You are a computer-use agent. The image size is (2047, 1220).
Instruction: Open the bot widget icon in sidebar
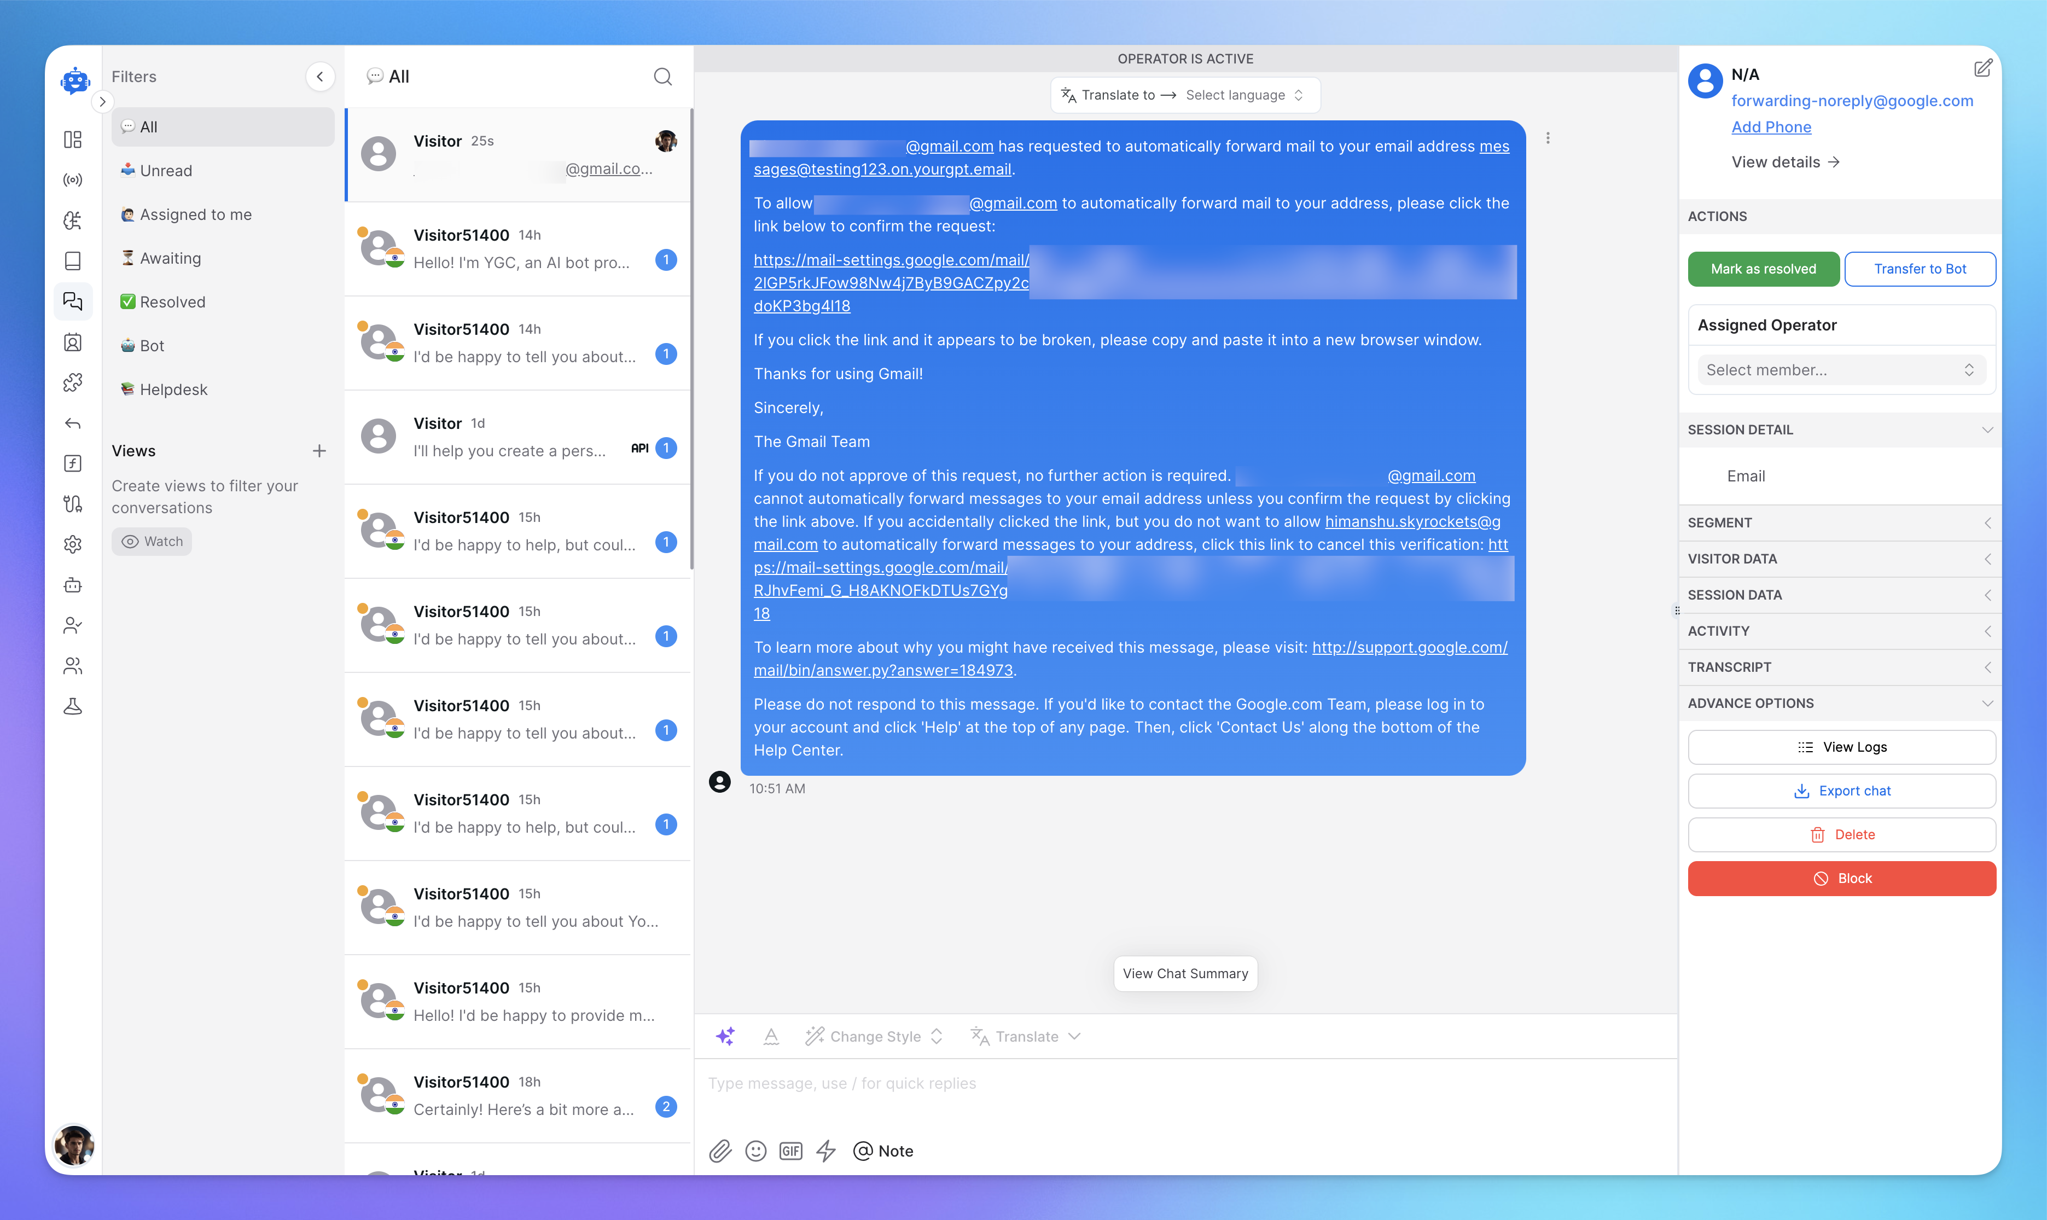click(x=73, y=585)
